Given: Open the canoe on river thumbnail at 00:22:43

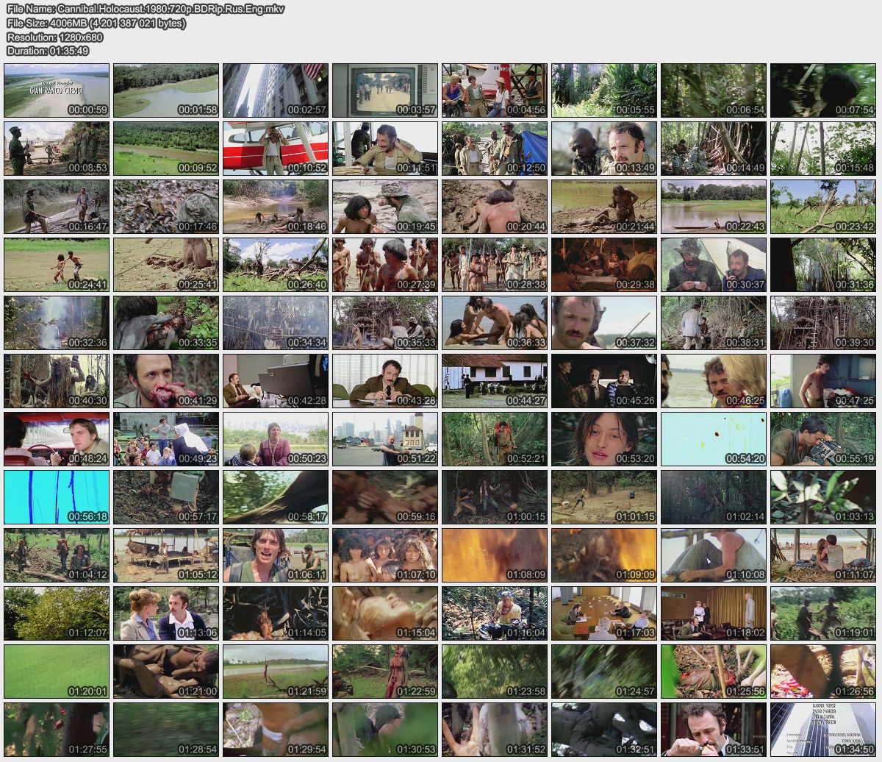Looking at the screenshot, I should pos(714,207).
